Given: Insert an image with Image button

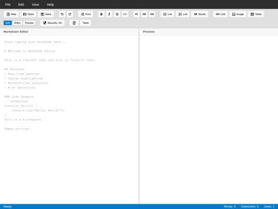Looking at the screenshot, I should coord(238,14).
